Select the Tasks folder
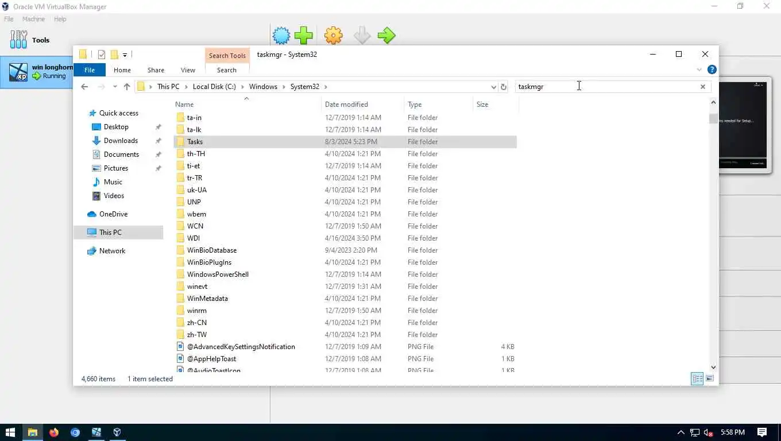 click(345, 142)
